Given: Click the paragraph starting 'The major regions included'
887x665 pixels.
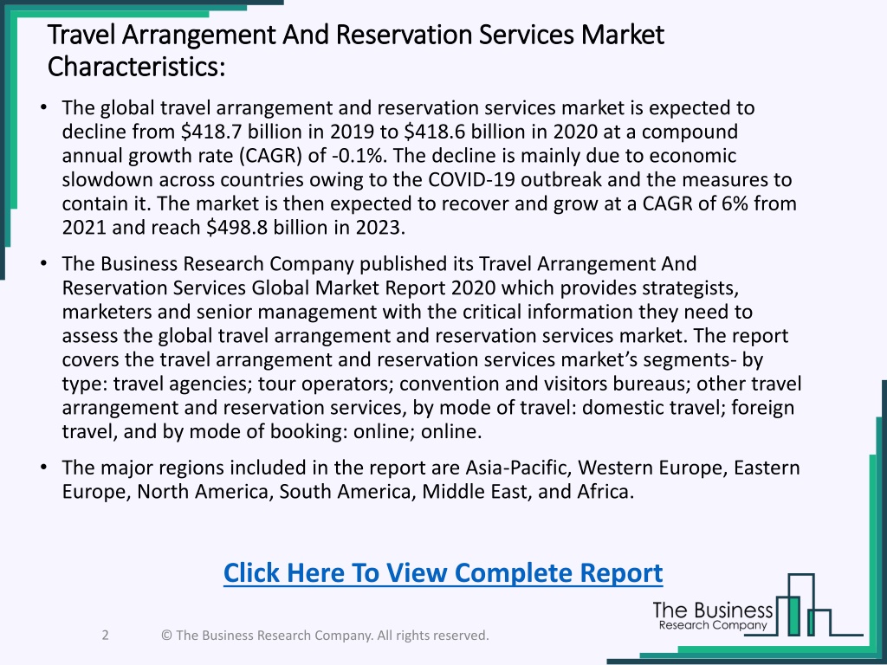Looking at the screenshot, I should pos(431,480).
